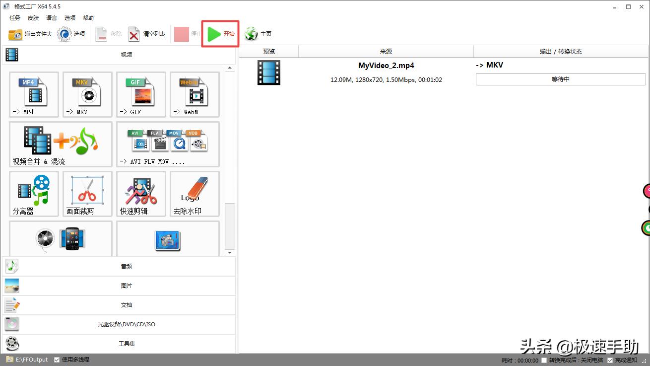Screen dimensions: 650x366
Task: Select the MyVideo_2.mp4 preview thumbnail
Action: 269,73
